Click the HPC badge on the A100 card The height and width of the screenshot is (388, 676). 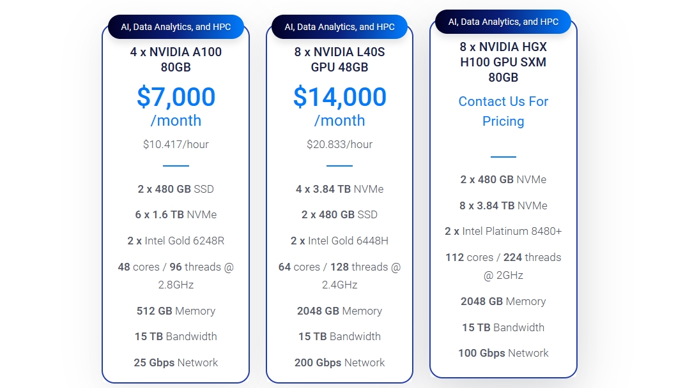[x=176, y=27]
